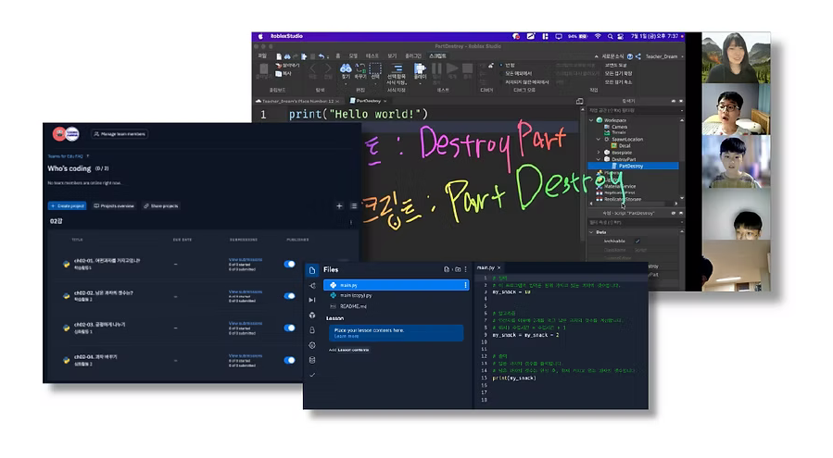
Task: Open the three-dot menu on main.py row
Action: [x=465, y=285]
